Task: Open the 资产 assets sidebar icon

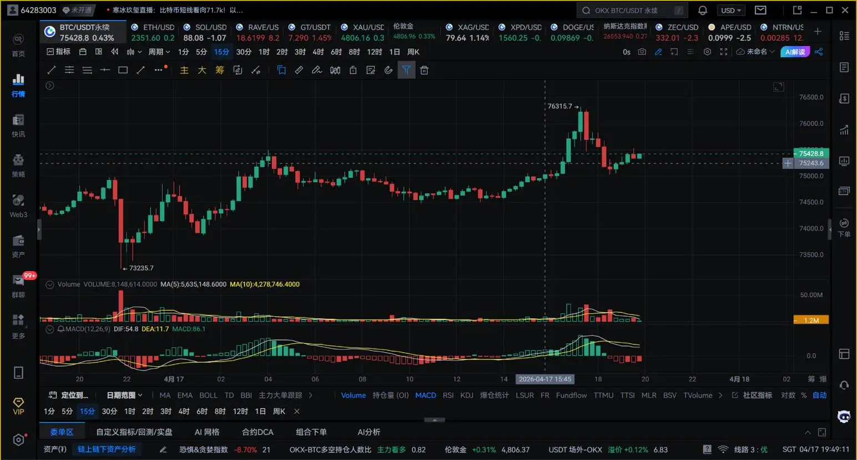Action: click(x=18, y=246)
